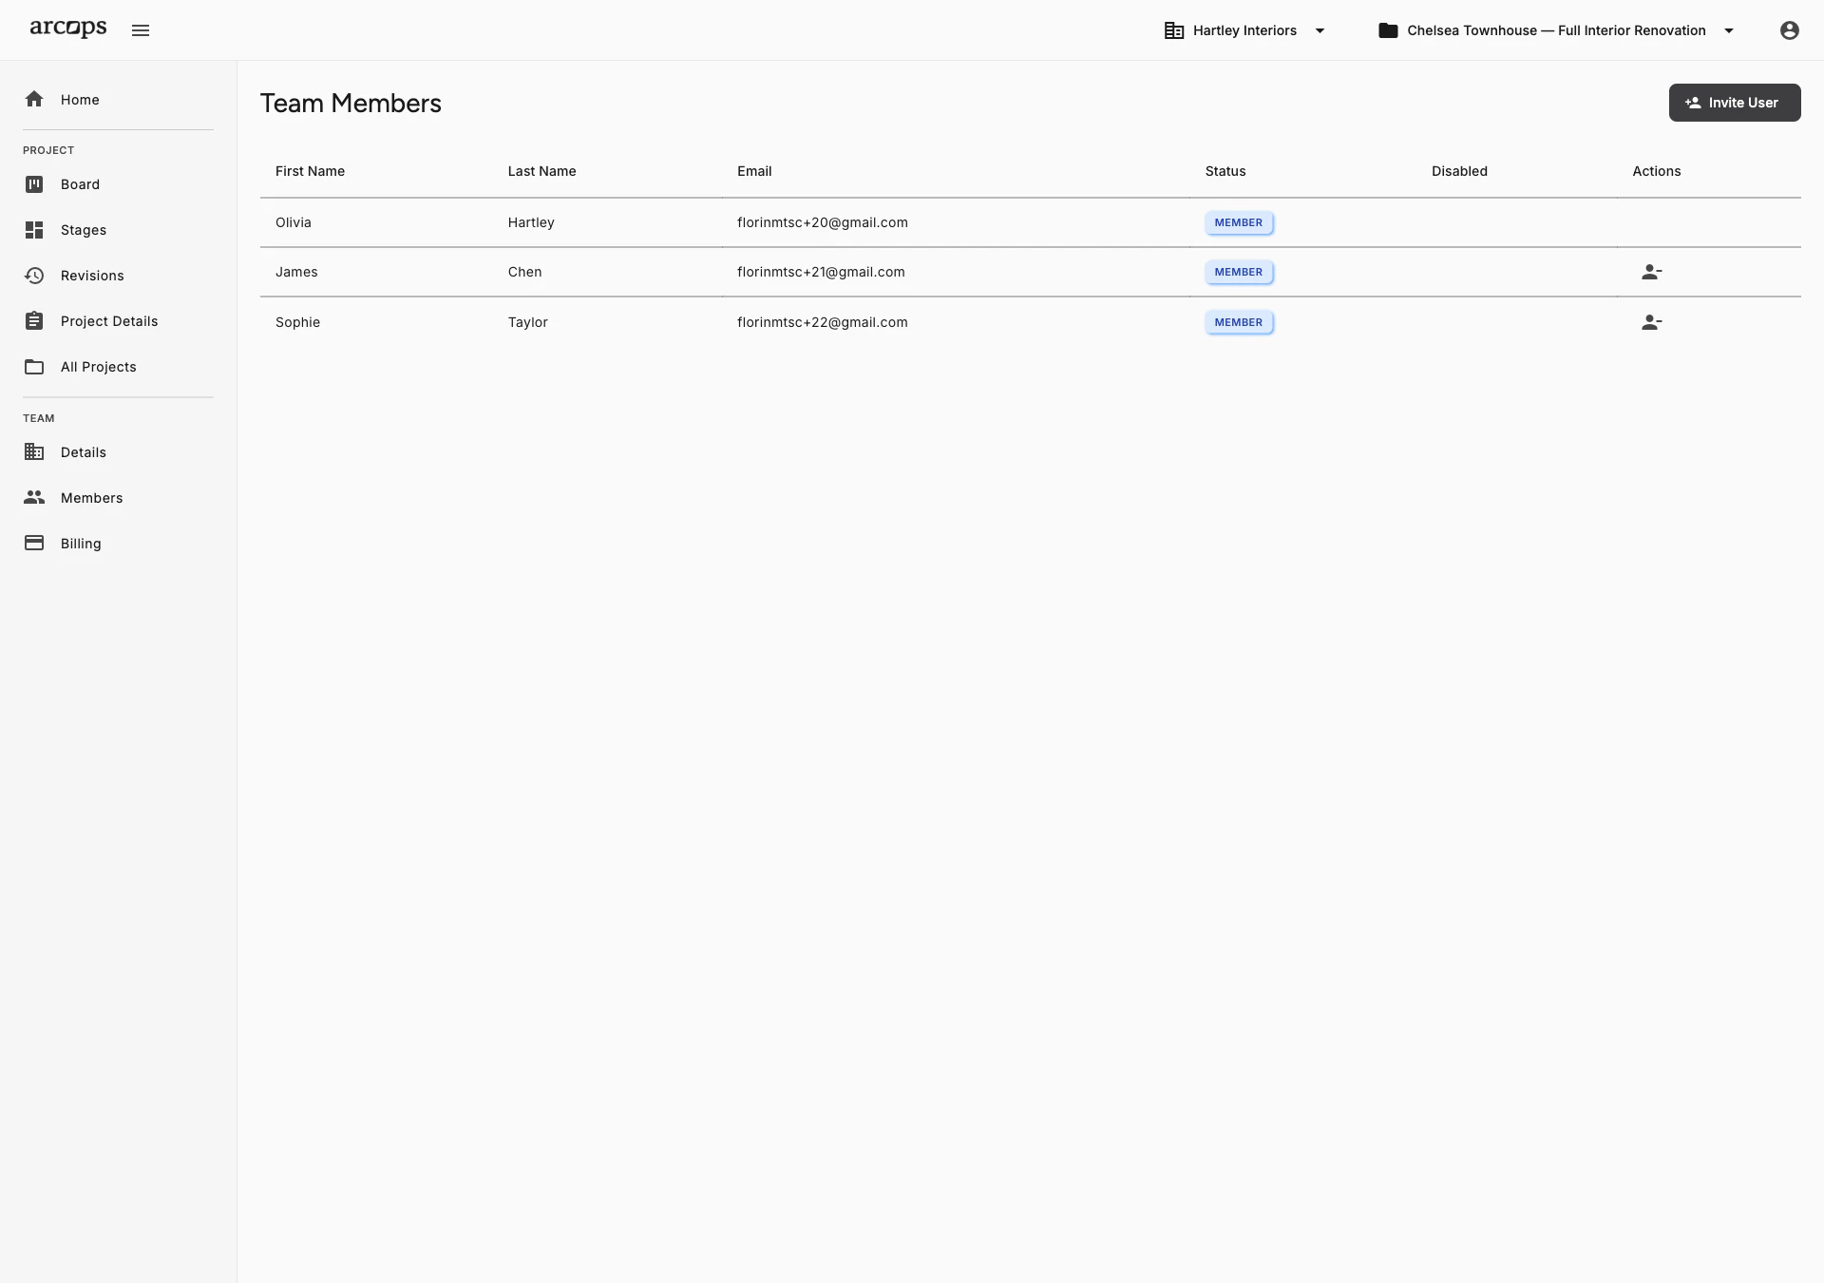The width and height of the screenshot is (1824, 1283).
Task: Click the team Details building icon
Action: (x=34, y=452)
